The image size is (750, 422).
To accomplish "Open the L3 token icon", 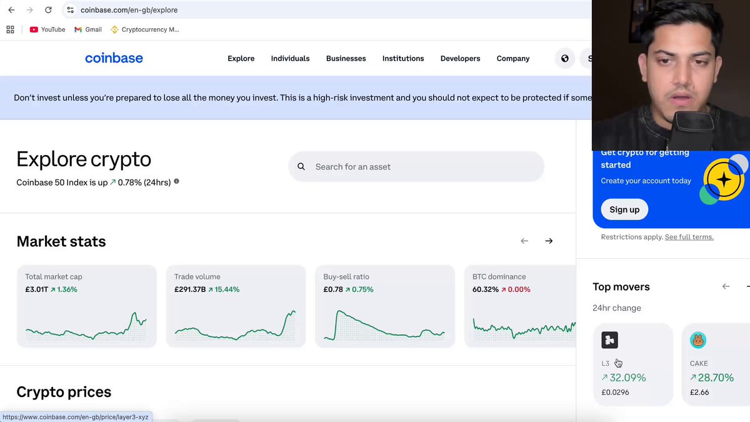I will coord(609,340).
